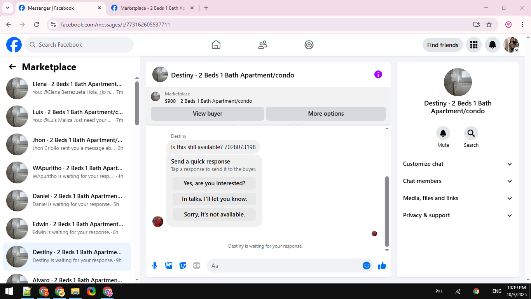Open the Edwin conversation

(67, 229)
